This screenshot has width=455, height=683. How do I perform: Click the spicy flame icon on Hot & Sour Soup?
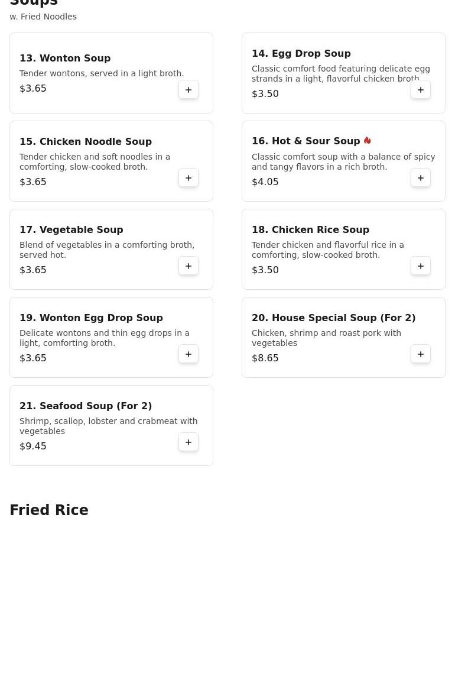367,141
